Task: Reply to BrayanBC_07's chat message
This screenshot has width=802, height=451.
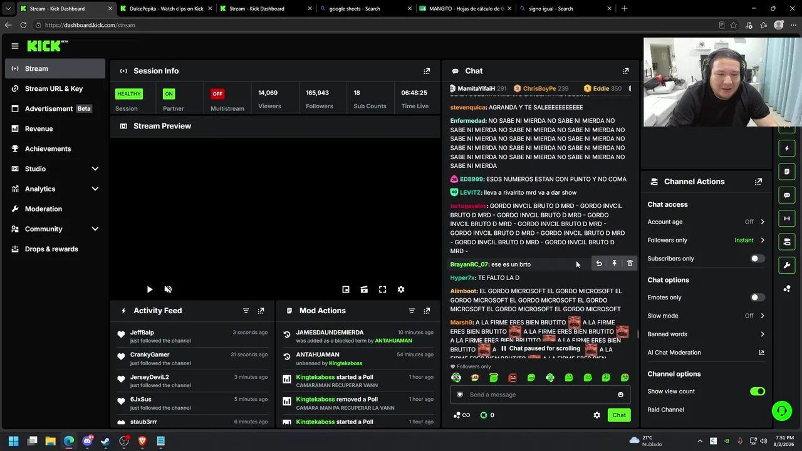Action: click(x=599, y=264)
